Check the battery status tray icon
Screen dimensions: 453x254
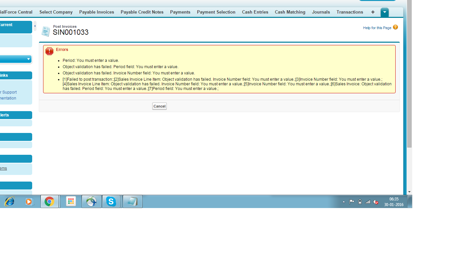pos(360,202)
